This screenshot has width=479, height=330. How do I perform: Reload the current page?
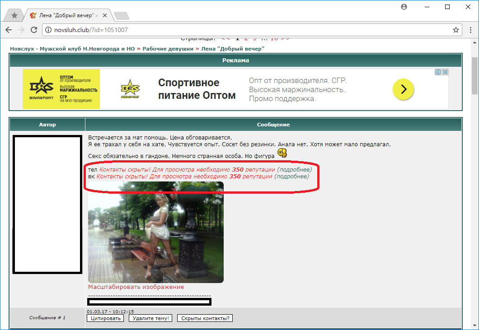click(x=33, y=30)
